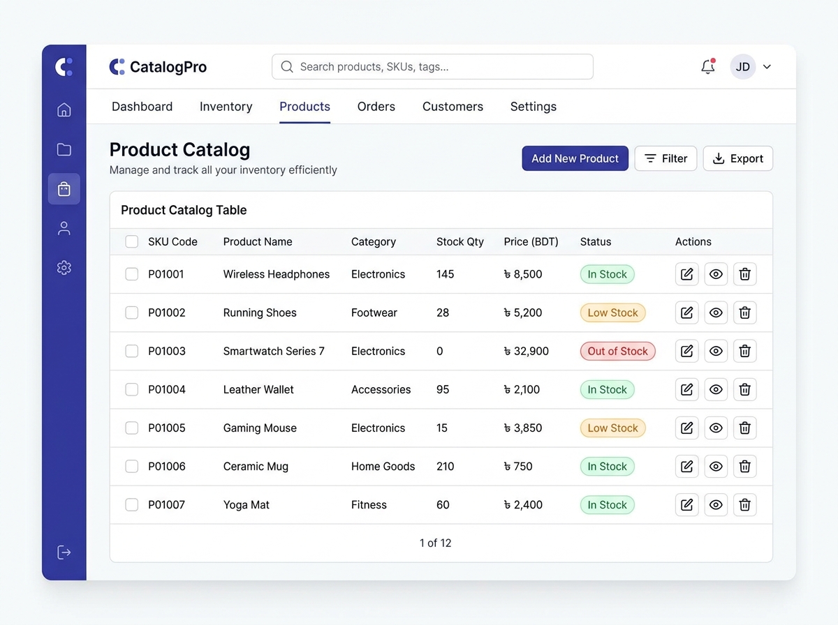Image resolution: width=838 pixels, height=625 pixels.
Task: View Gaming Mouse via eye icon
Action: point(716,428)
